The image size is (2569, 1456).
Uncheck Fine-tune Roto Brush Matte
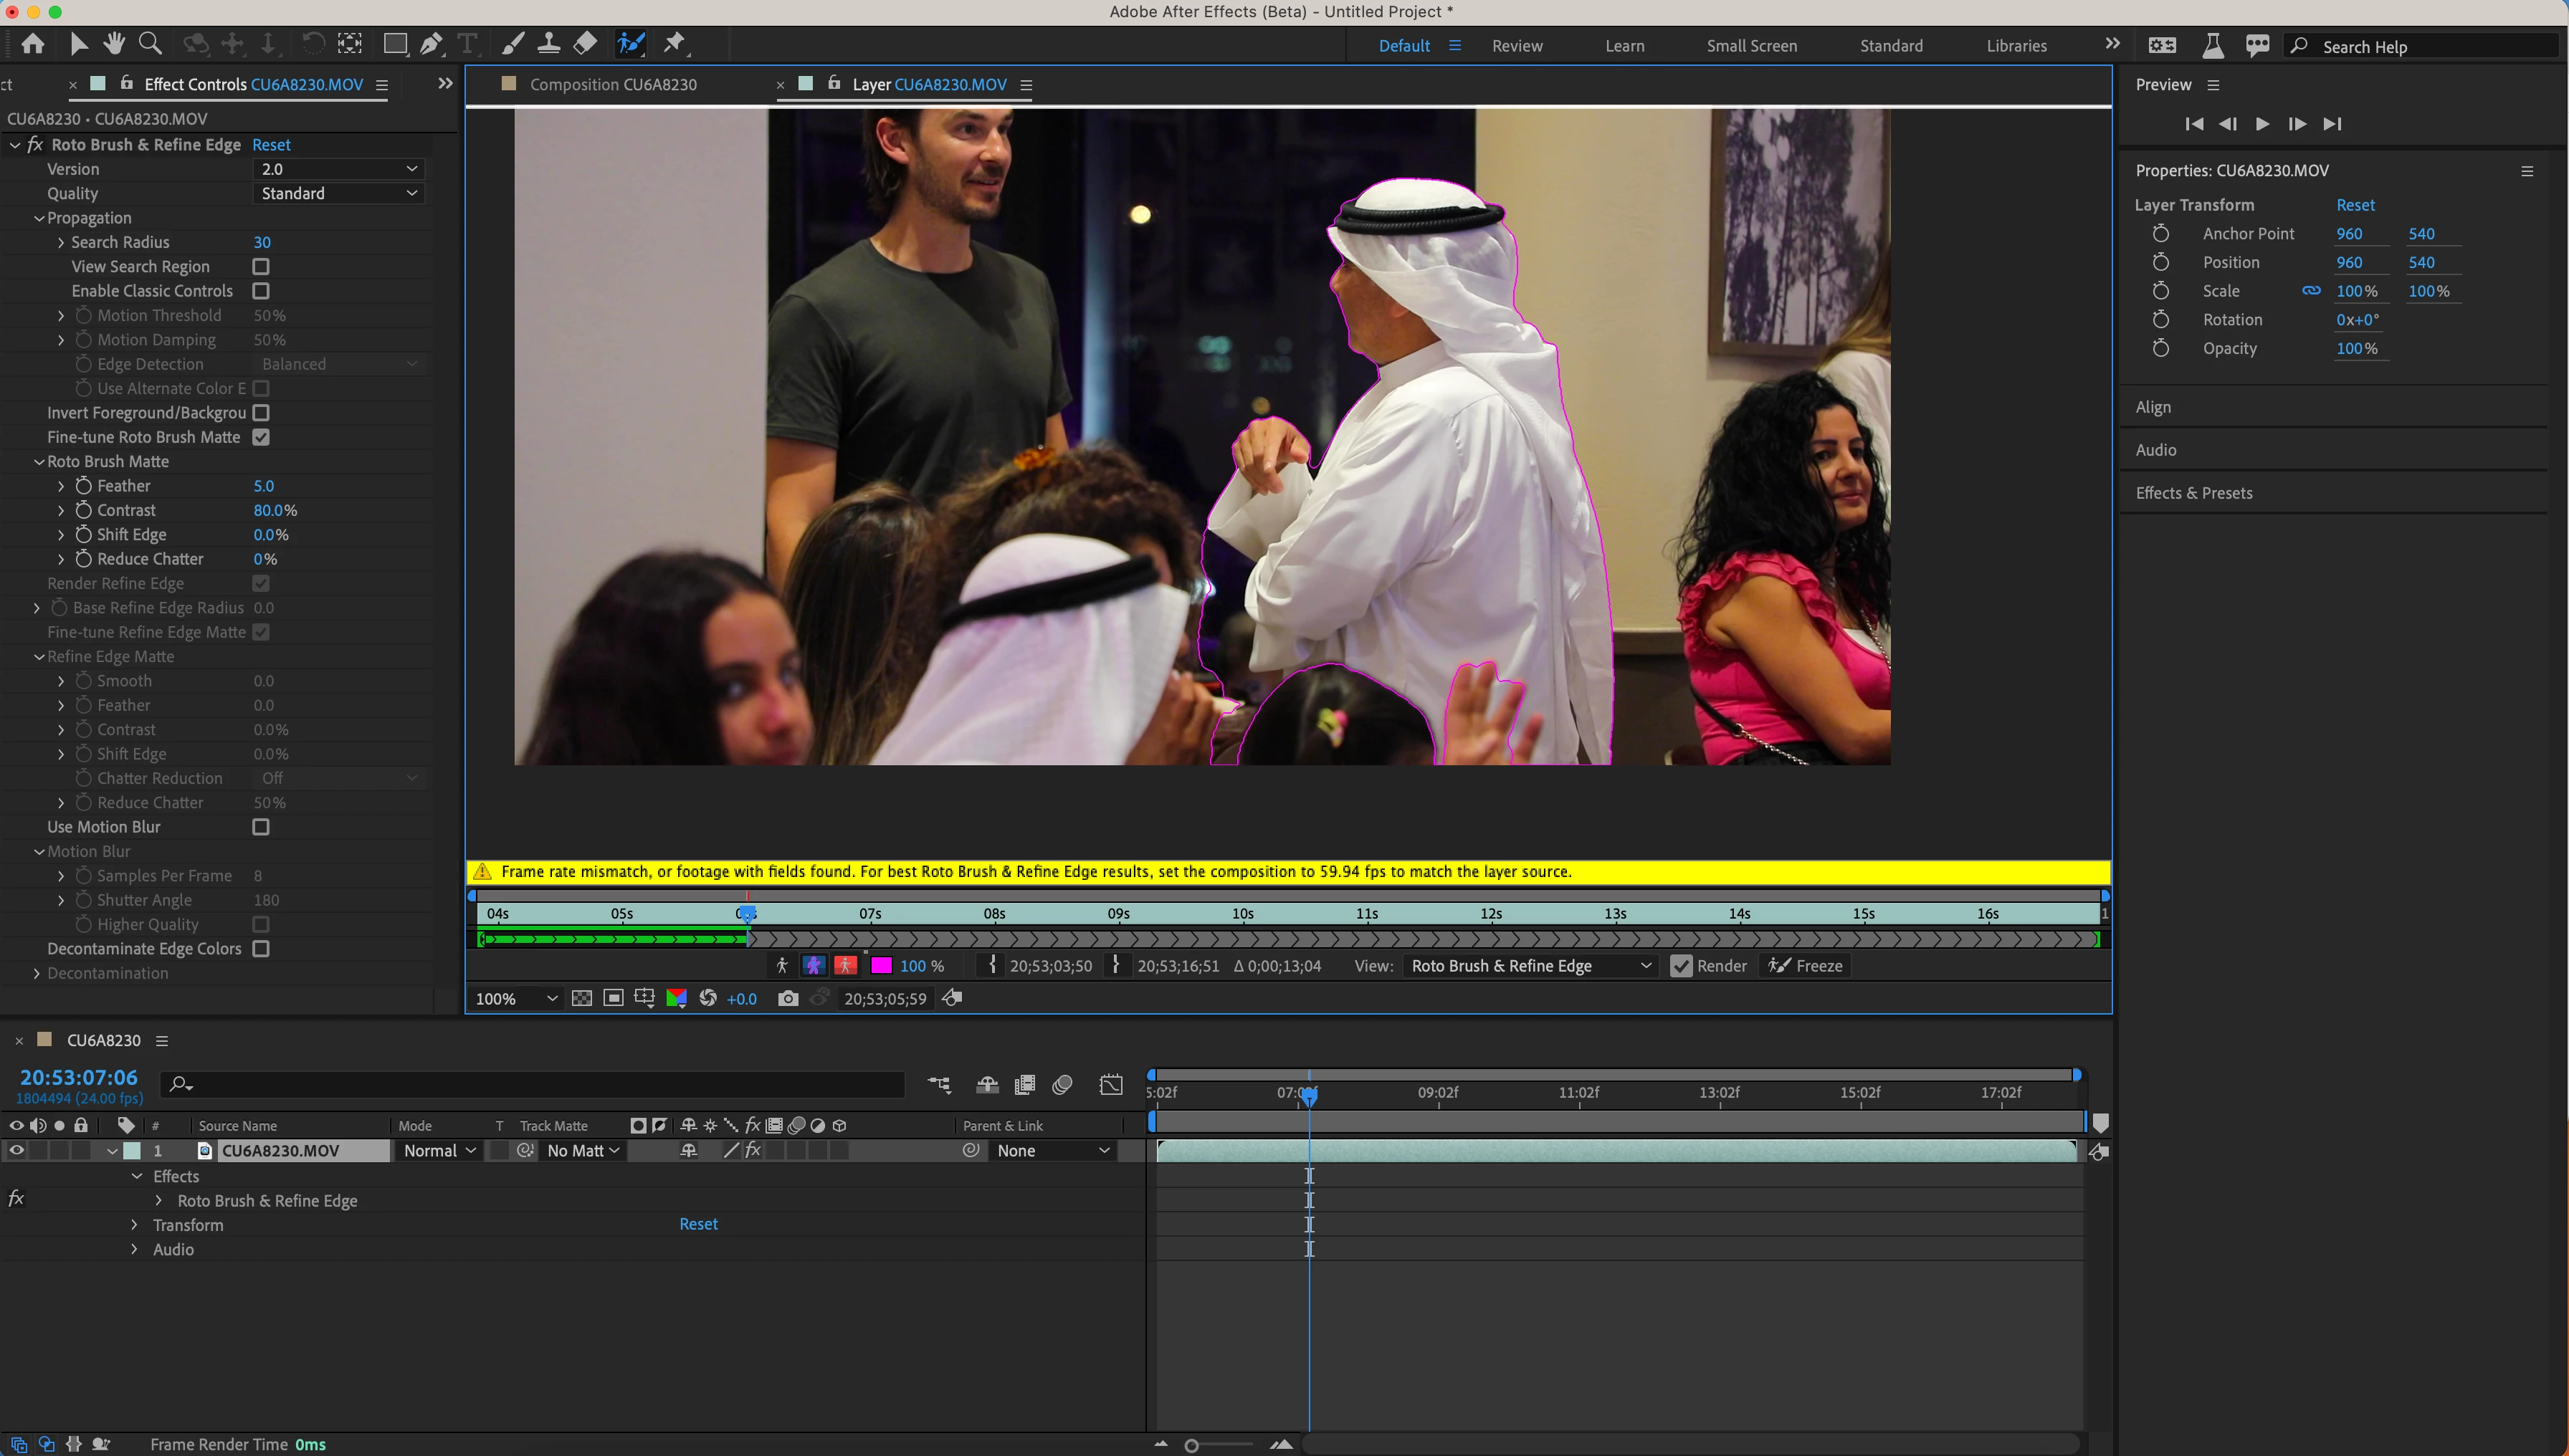click(x=261, y=437)
